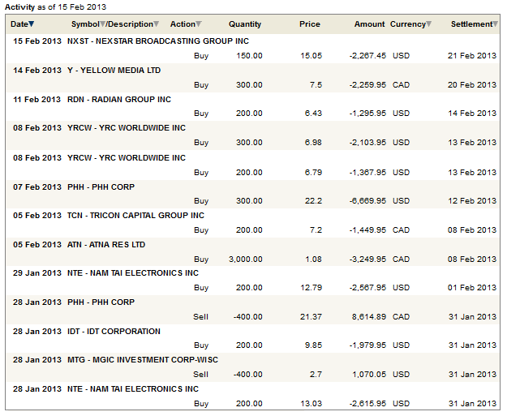The width and height of the screenshot is (507, 416).
Task: Click settlement date 21 Feb 2013
Action: [471, 55]
